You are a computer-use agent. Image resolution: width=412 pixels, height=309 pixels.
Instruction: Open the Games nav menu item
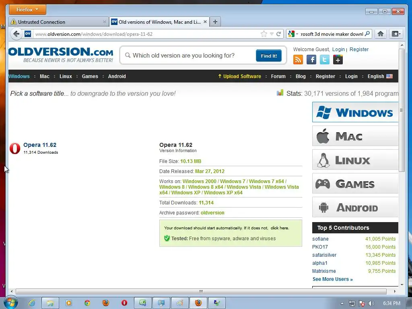pos(90,76)
